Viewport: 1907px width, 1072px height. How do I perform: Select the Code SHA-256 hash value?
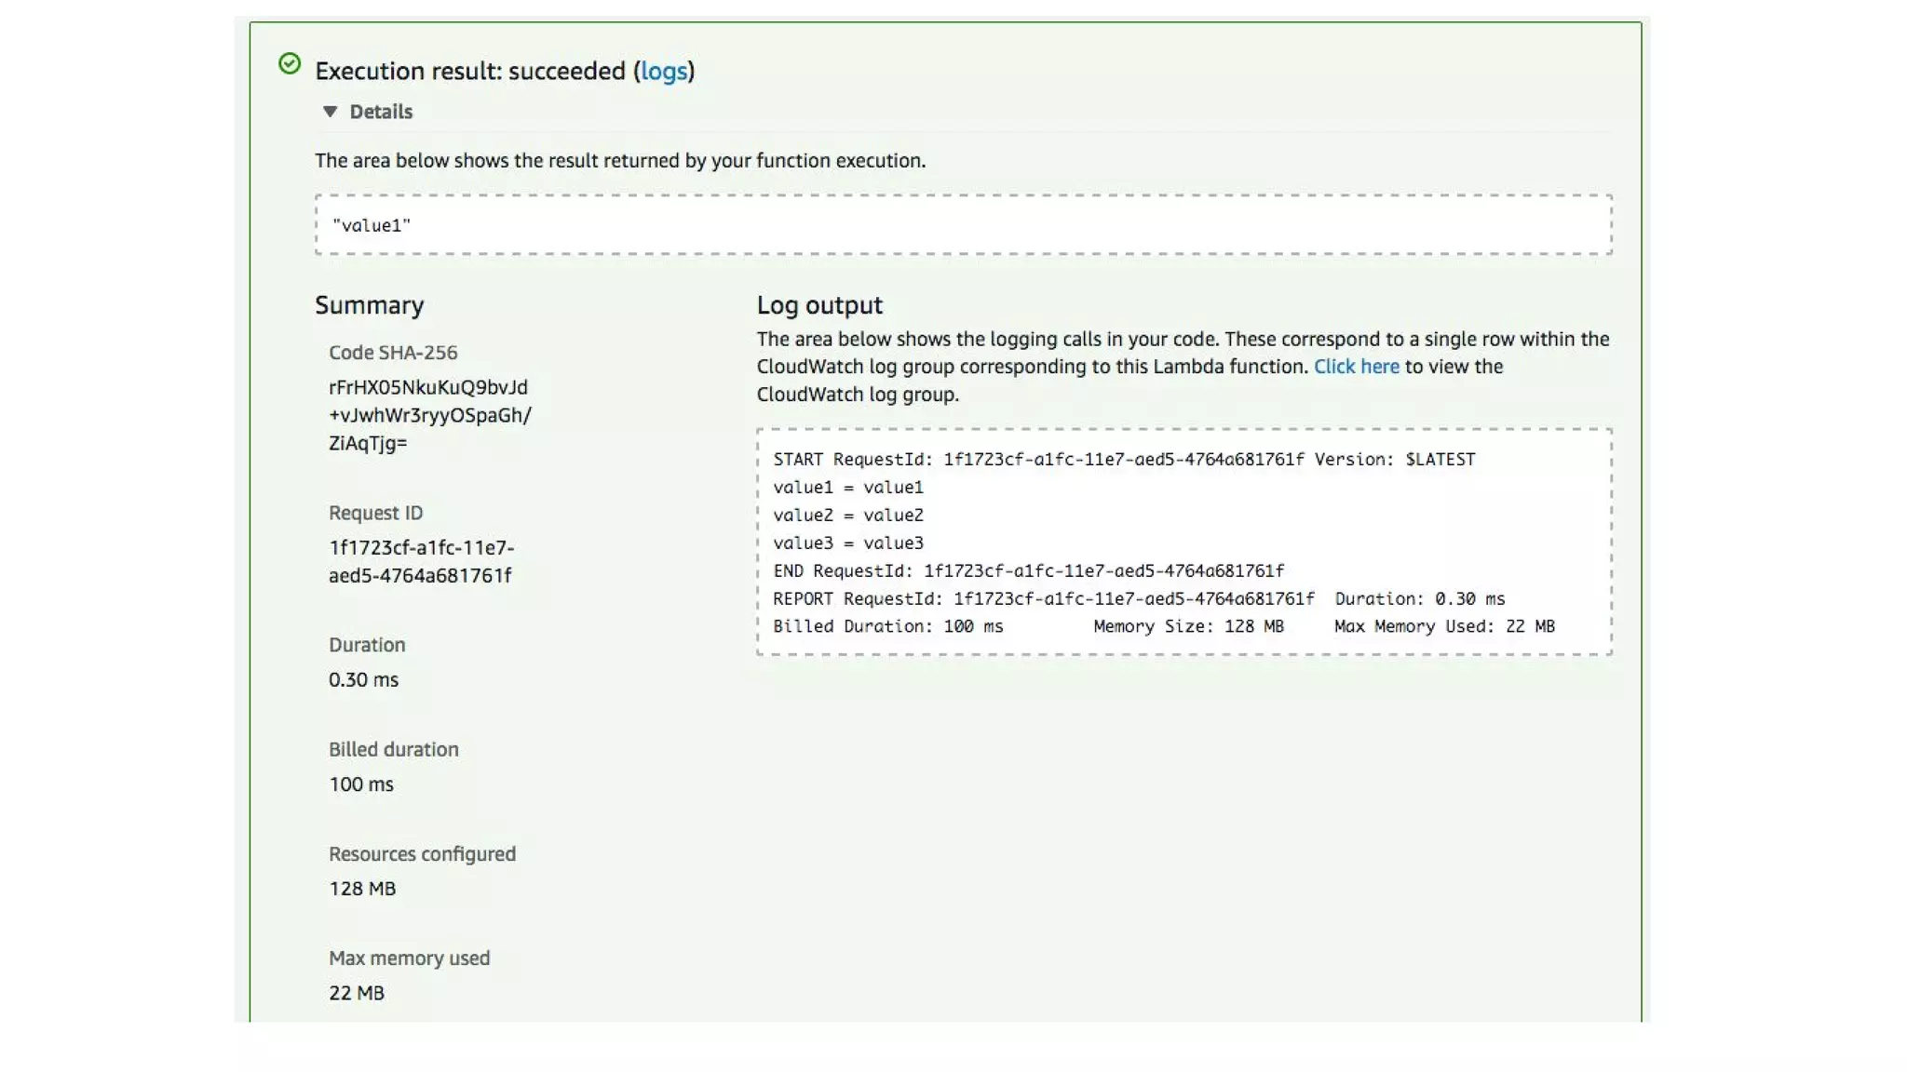[430, 415]
